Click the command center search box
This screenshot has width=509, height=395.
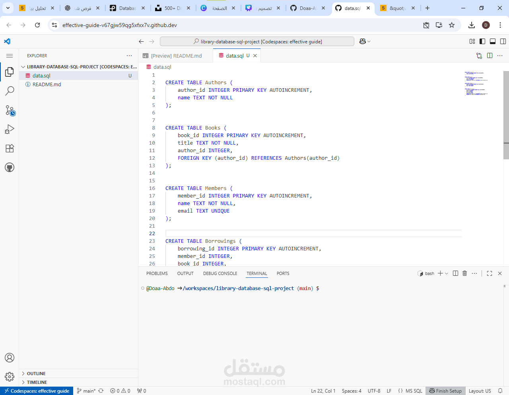(257, 41)
